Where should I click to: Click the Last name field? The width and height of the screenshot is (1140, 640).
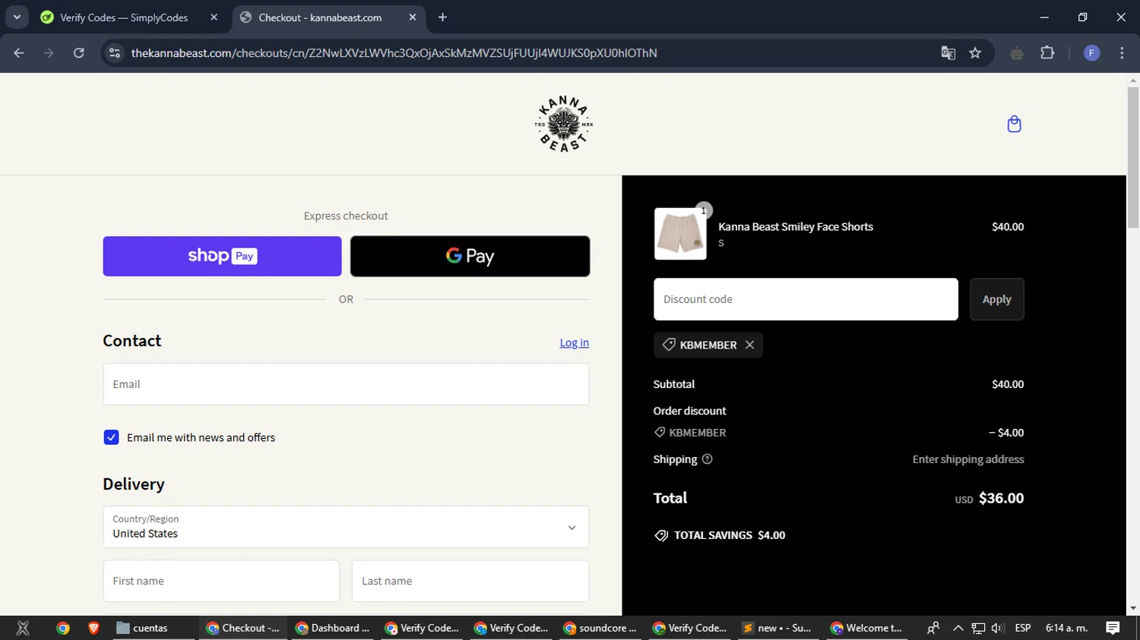pos(470,581)
